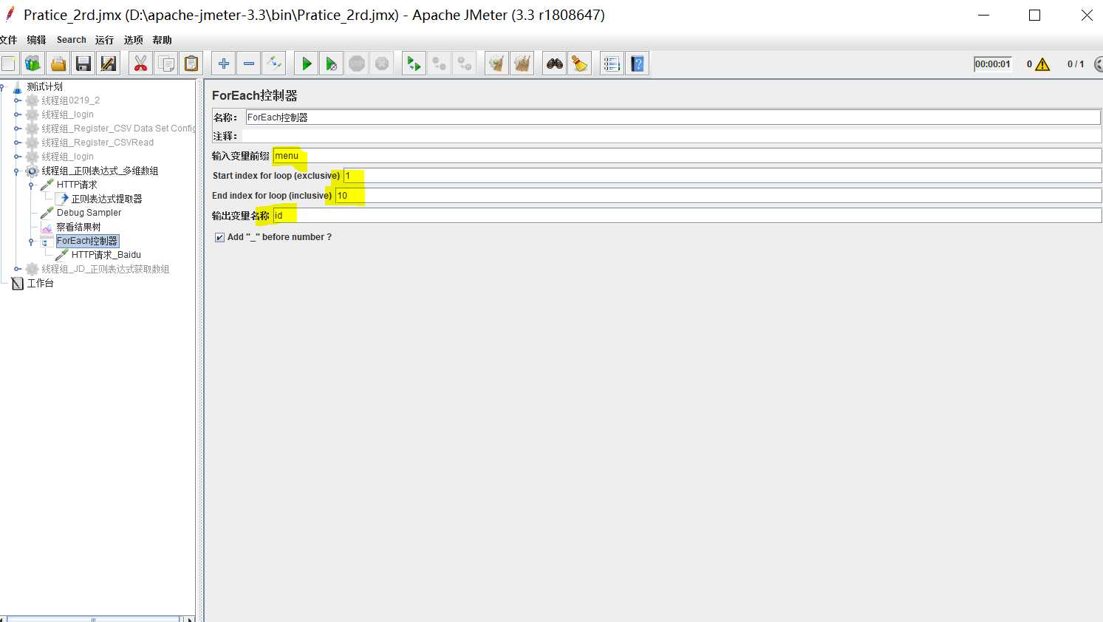Click the empty 注释 comment field

click(672, 136)
